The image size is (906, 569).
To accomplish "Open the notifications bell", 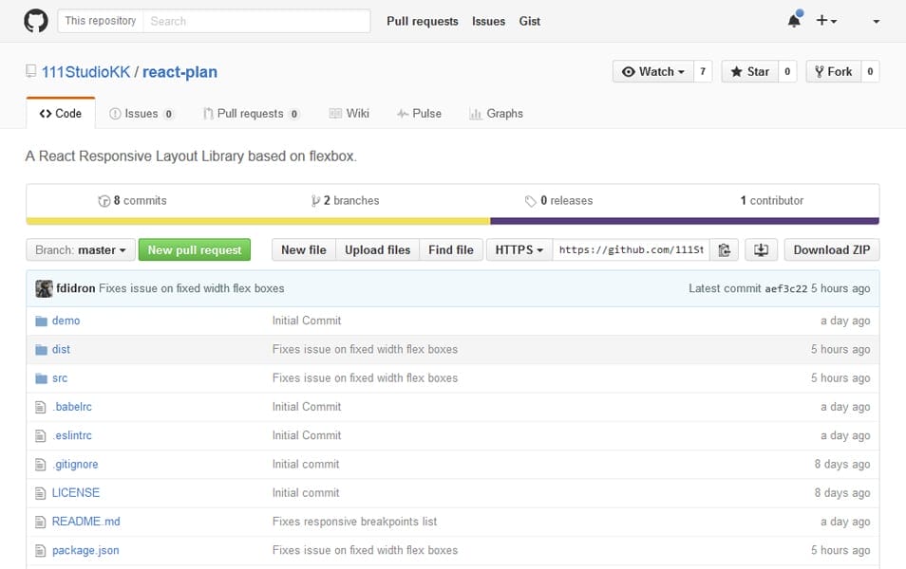I will click(x=795, y=20).
